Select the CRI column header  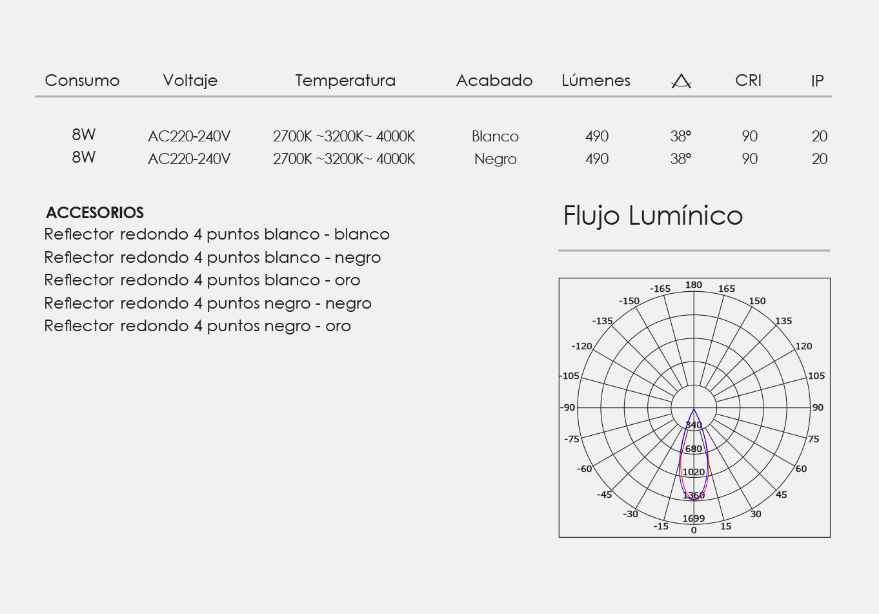coord(748,81)
